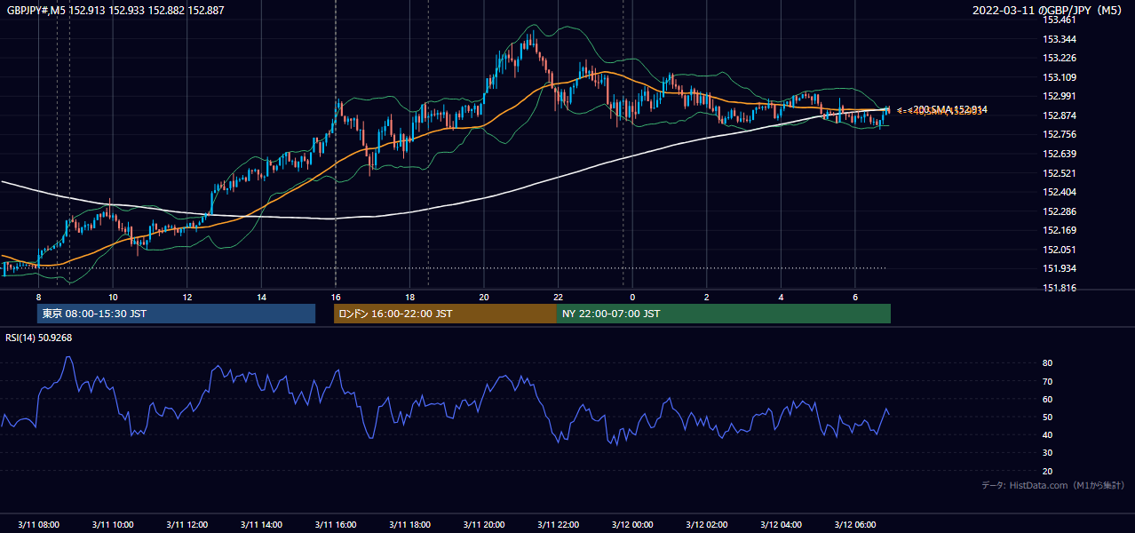Click hour label 0 on price chart axis
The width and height of the screenshot is (1135, 533).
[632, 297]
